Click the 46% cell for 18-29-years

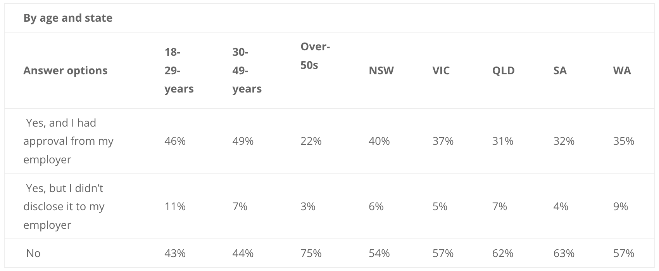click(175, 141)
